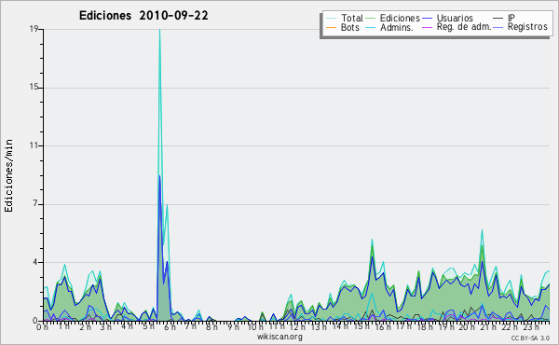Screen dimensions: 559x345
Task: Click the tall peak at 19 editions
Action: click(159, 30)
